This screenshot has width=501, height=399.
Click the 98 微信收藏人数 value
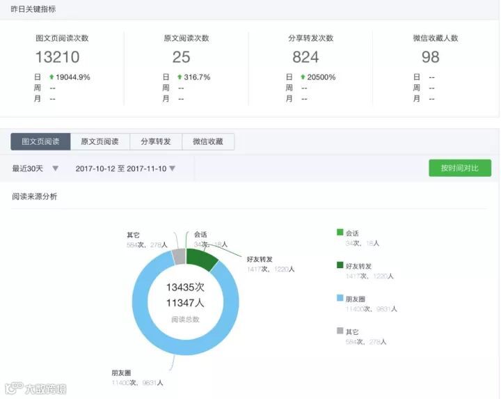(x=431, y=57)
